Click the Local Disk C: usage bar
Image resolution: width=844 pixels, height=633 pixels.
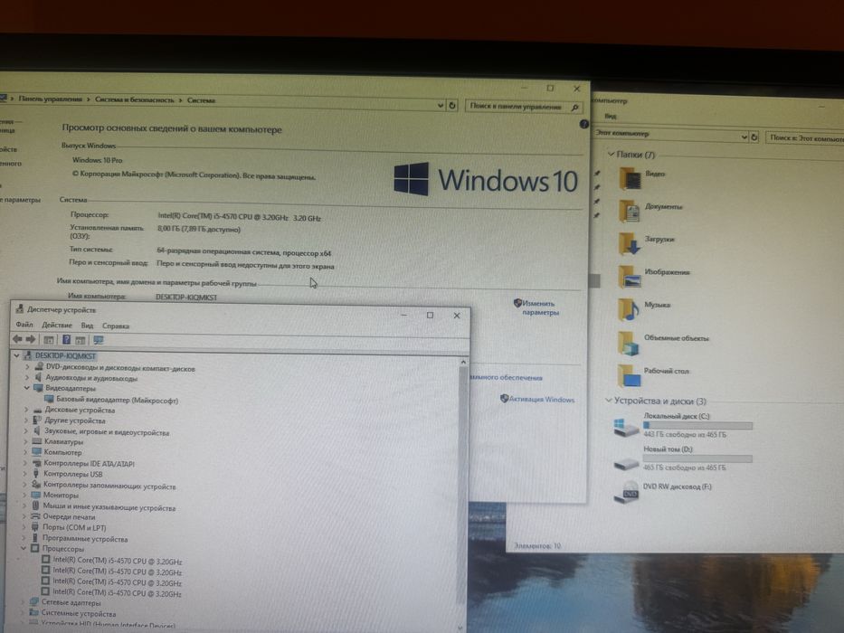click(697, 425)
